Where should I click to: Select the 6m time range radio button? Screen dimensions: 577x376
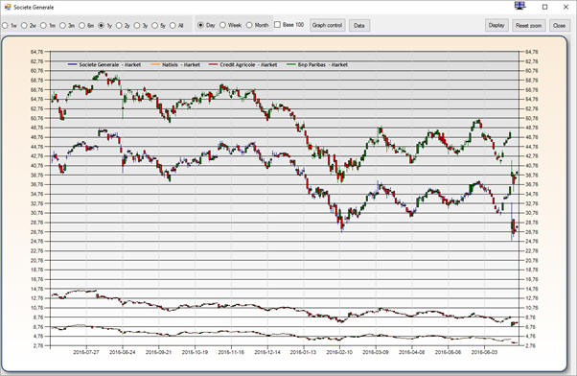coord(82,26)
